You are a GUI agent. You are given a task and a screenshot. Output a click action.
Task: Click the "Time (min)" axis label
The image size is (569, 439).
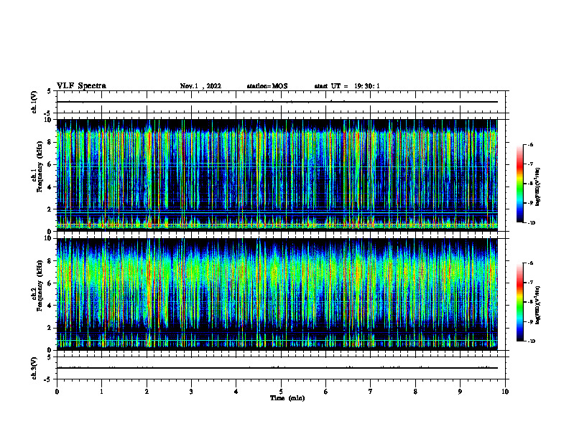(287, 398)
